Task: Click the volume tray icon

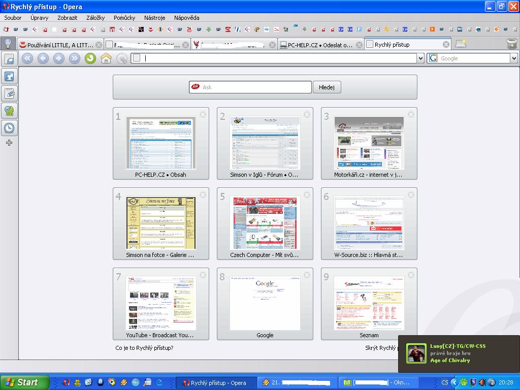Action: (x=482, y=382)
